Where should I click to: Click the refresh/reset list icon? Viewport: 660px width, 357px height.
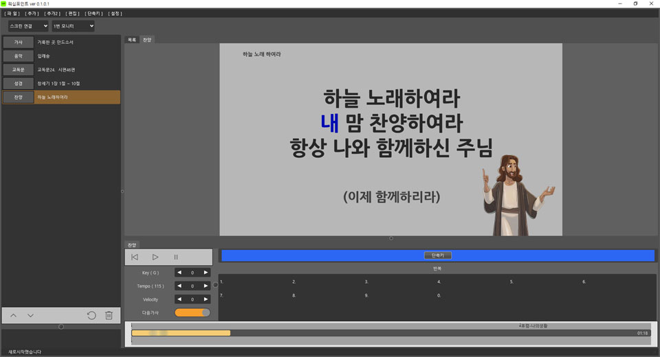click(91, 315)
